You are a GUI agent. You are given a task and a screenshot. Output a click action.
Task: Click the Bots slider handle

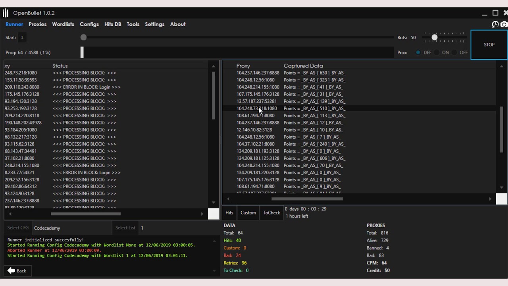tap(435, 37)
